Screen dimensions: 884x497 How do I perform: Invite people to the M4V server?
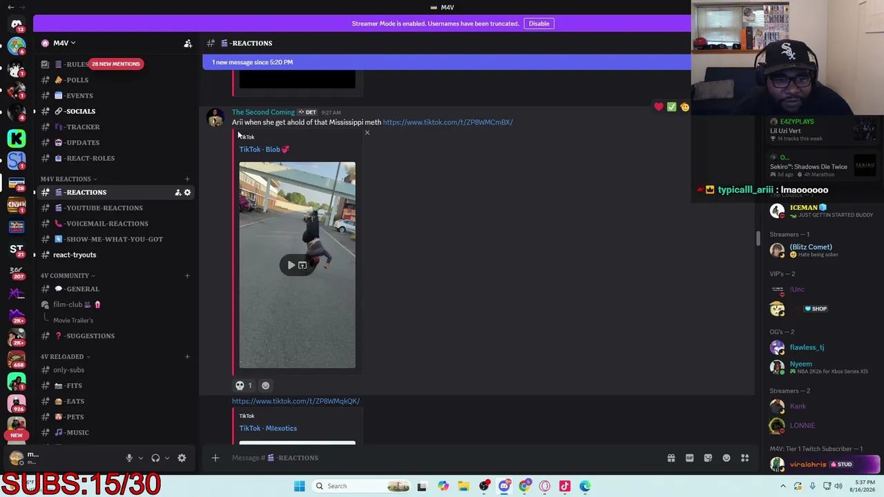click(188, 43)
